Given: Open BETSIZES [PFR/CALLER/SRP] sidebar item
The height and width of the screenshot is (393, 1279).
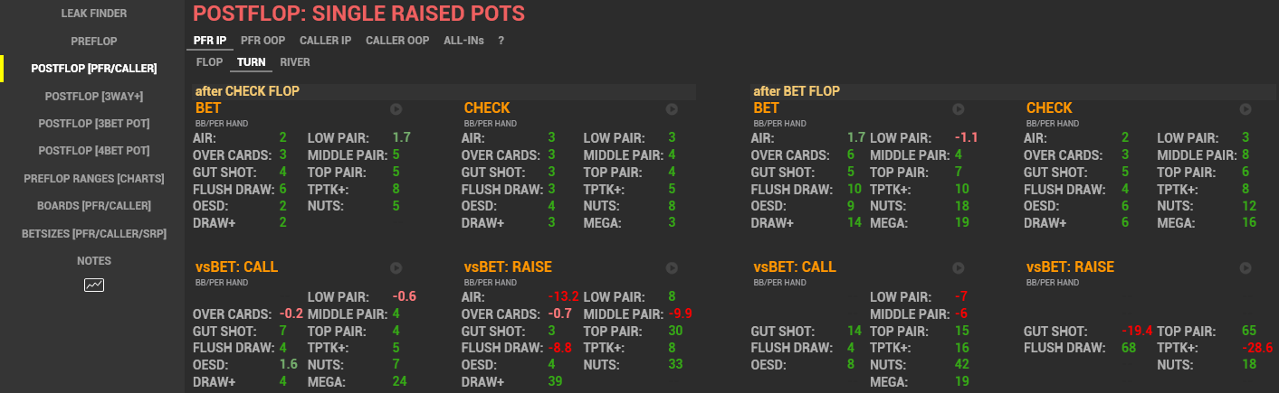Looking at the screenshot, I should pyautogui.click(x=94, y=233).
